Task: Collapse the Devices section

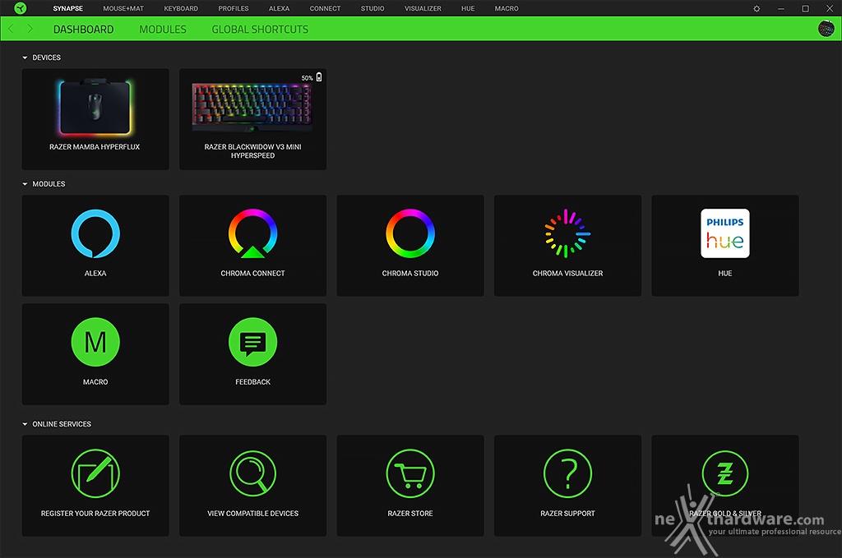Action: (x=25, y=58)
